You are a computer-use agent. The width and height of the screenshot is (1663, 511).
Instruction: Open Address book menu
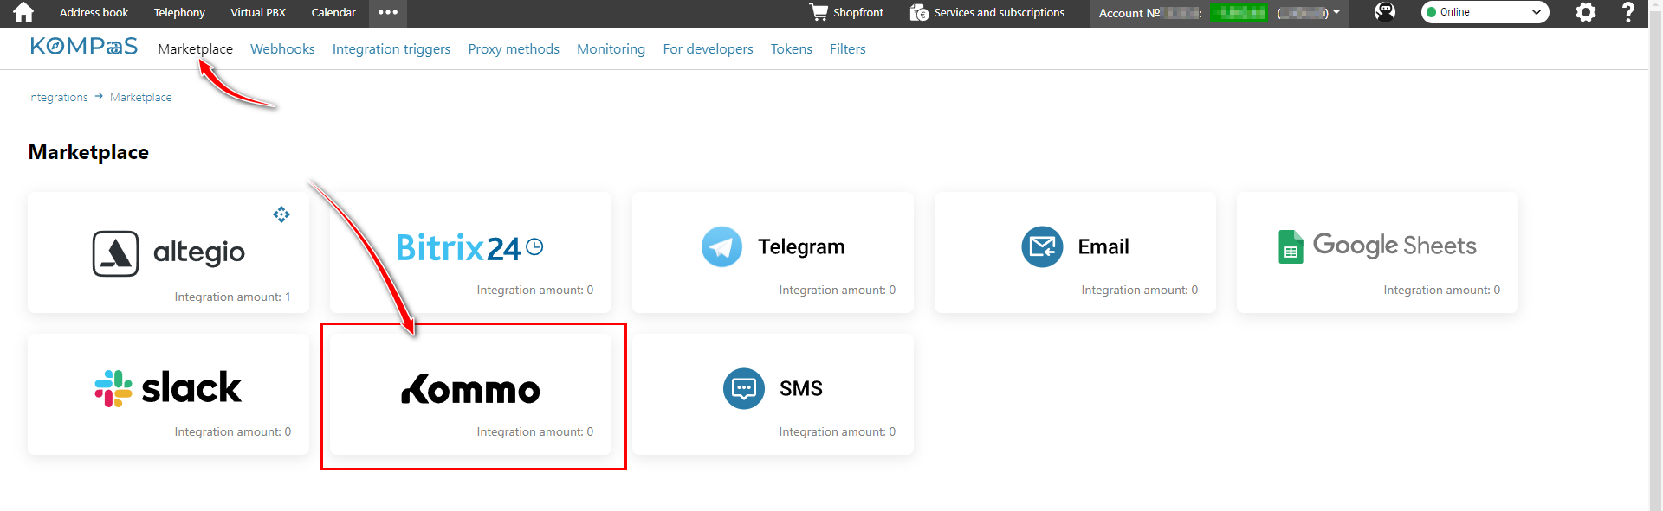coord(94,12)
